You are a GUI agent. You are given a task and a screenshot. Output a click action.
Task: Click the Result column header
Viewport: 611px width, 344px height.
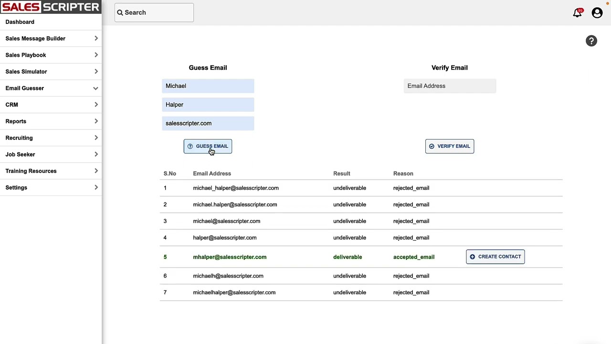coord(342,173)
